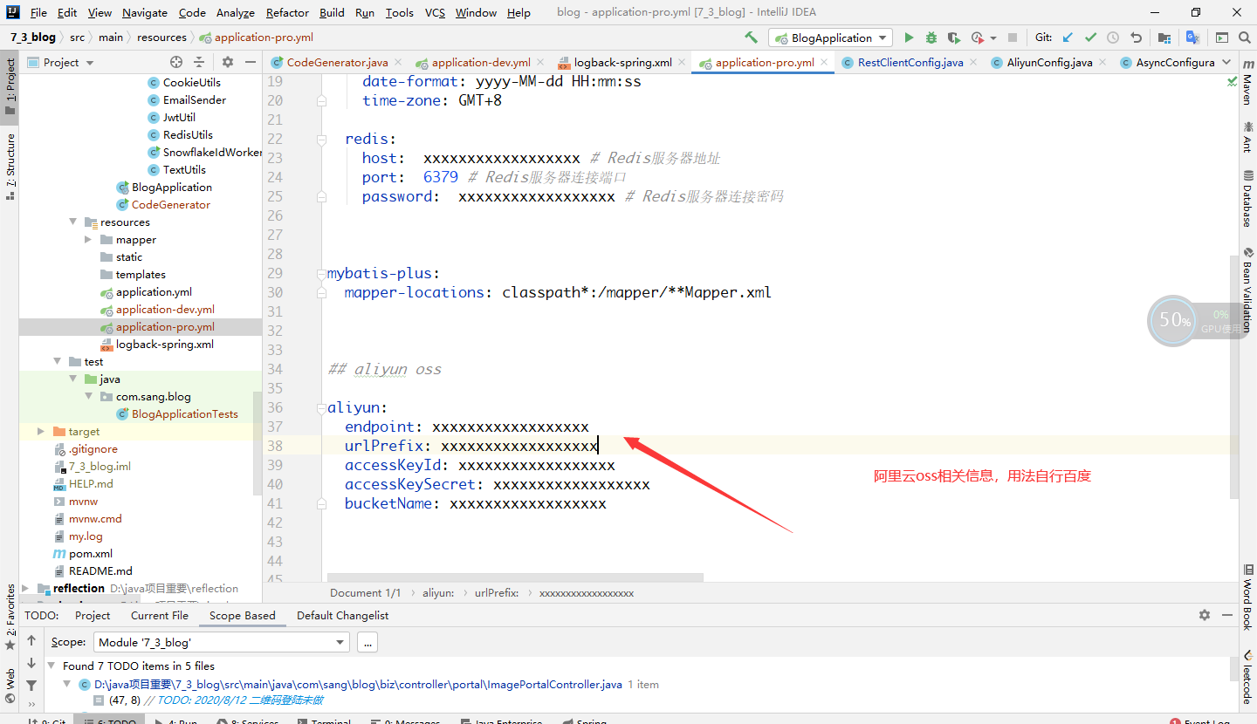
Task: Click the Stop process square icon
Action: 1013,38
